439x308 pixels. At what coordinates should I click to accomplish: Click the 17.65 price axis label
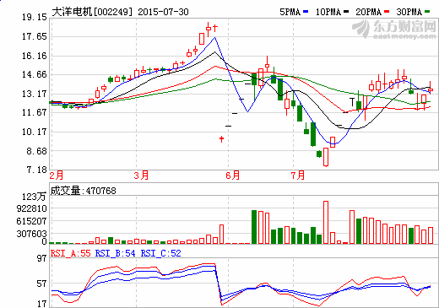(x=35, y=36)
